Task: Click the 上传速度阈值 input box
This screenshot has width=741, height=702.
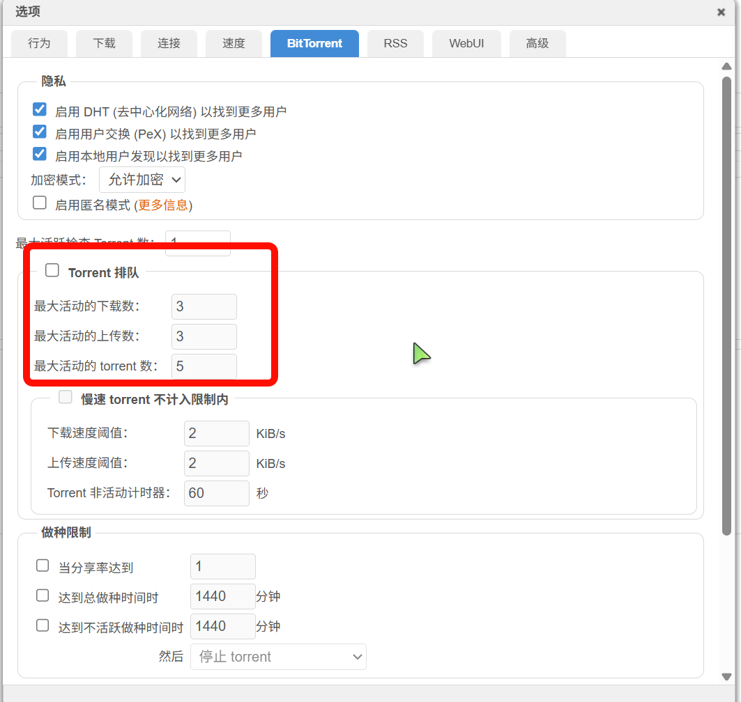Action: [x=216, y=463]
